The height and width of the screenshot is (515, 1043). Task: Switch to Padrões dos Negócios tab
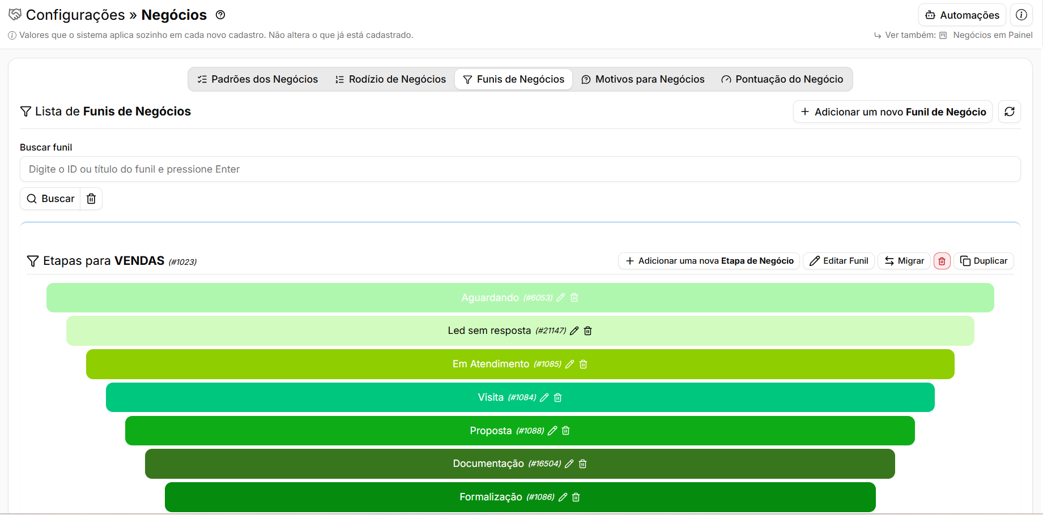258,79
